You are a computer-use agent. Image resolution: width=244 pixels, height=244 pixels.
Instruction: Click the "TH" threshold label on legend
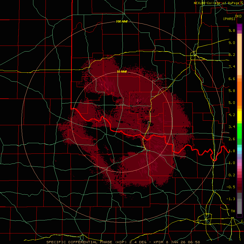[x=233, y=211]
